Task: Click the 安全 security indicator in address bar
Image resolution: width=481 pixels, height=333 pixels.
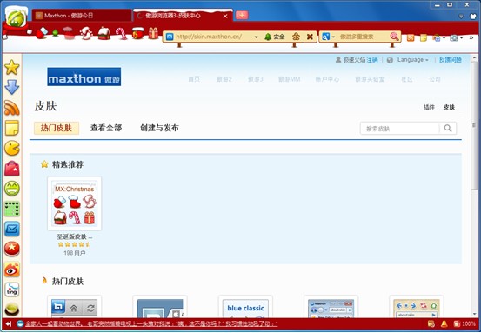Action: (274, 37)
